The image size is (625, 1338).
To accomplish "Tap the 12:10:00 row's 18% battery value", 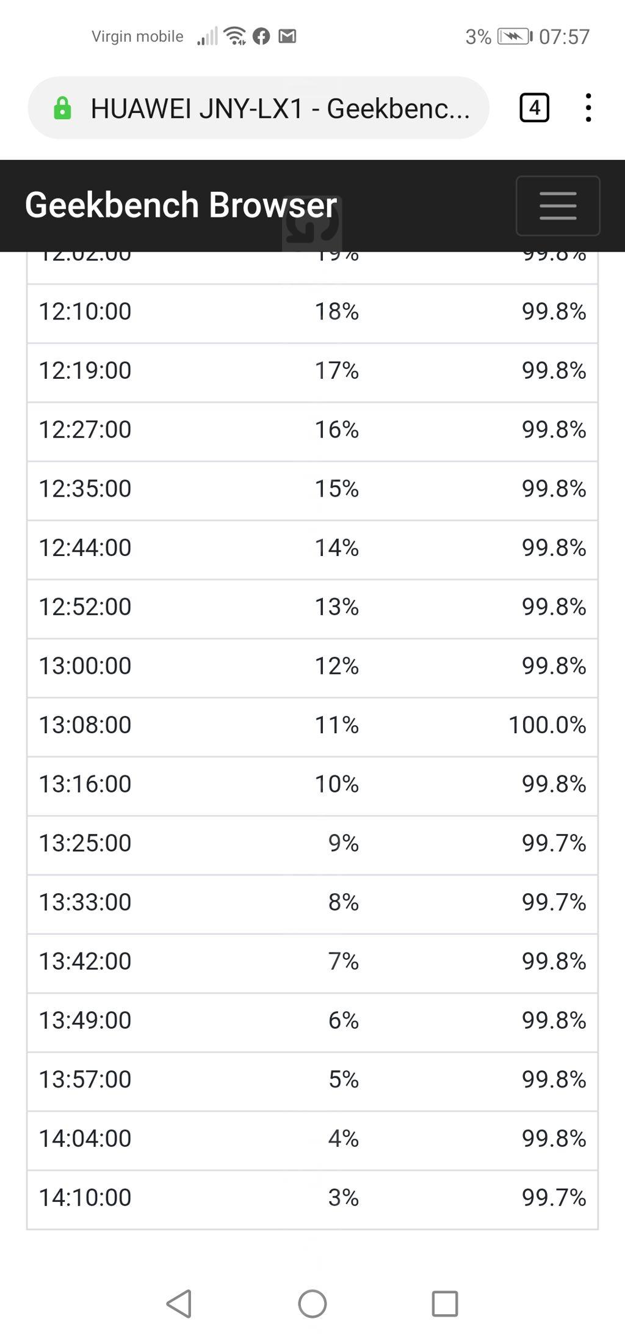I will pos(336,312).
